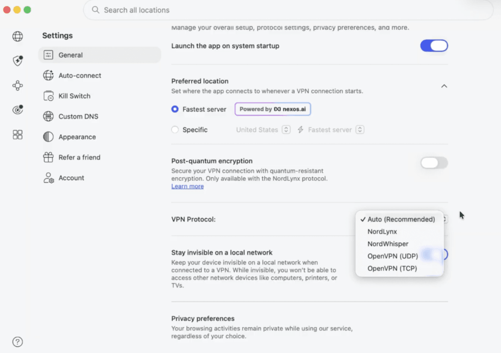Viewport: 501px width, 353px height.
Task: Choose OpenVPN (TCP) from protocol menu
Action: (399, 268)
